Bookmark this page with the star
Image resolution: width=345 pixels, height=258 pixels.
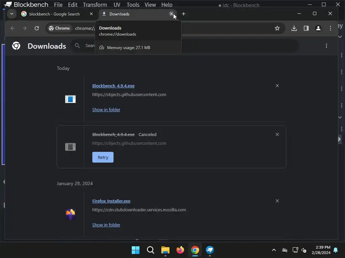tap(277, 28)
